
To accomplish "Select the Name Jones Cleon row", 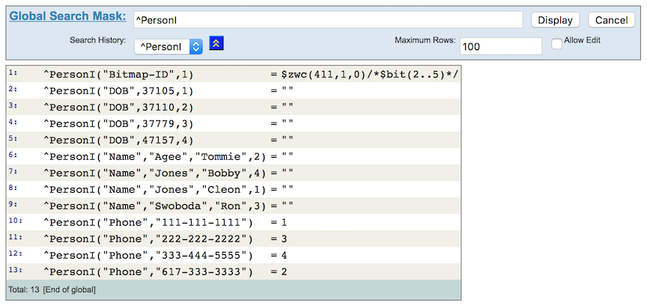I will (x=234, y=189).
